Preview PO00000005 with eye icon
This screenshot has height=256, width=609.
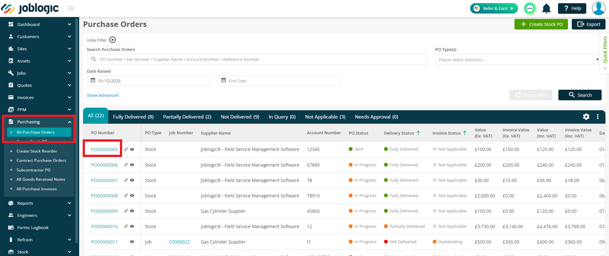coord(132,149)
